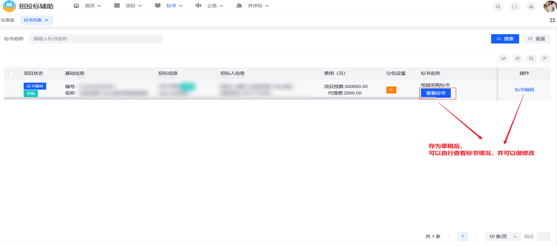Open column settings filter-lines icon
Image resolution: width=557 pixels, height=246 pixels.
click(x=545, y=59)
